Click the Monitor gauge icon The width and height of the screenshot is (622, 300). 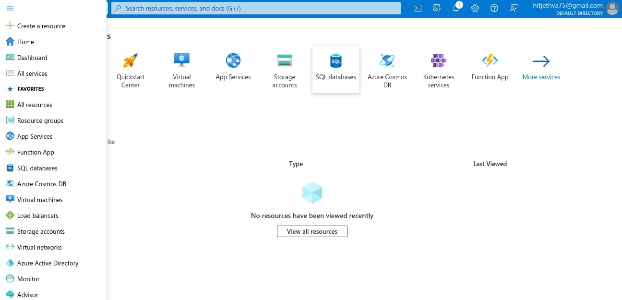pos(10,279)
